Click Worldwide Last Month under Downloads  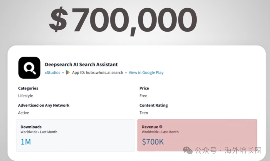(39, 132)
